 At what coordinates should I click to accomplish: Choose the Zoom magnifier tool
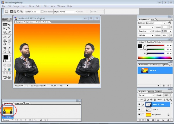(9, 52)
